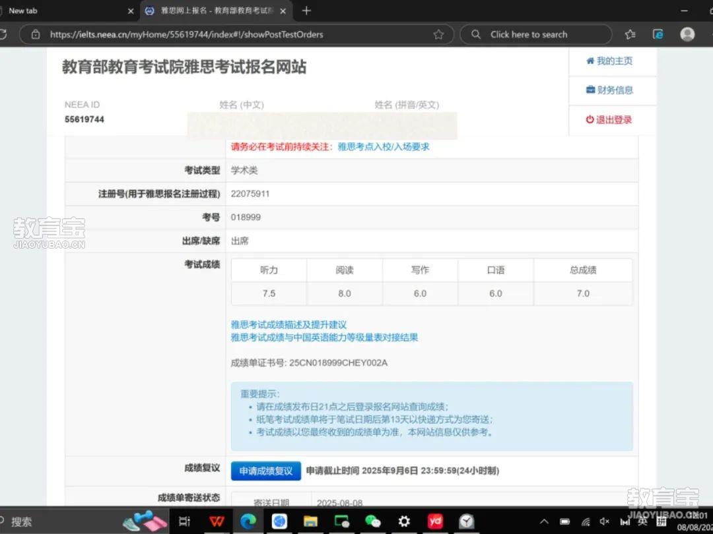
Task: Click the 出席 attendance value
Action: pos(240,241)
